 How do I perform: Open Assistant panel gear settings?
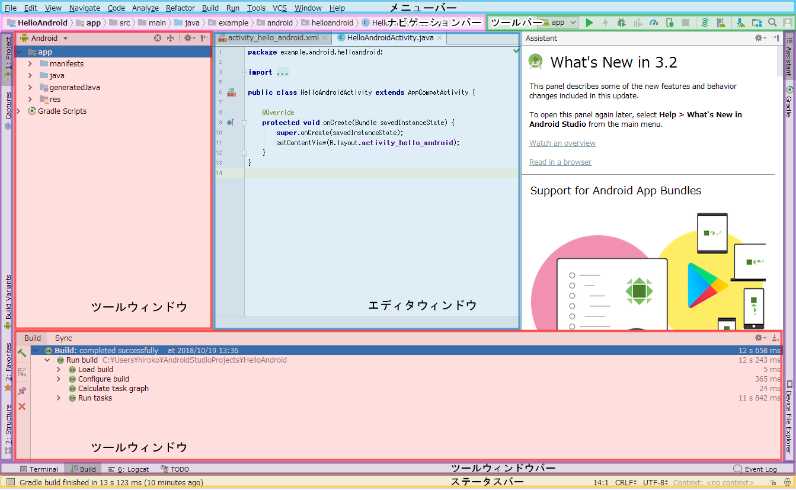(760, 38)
